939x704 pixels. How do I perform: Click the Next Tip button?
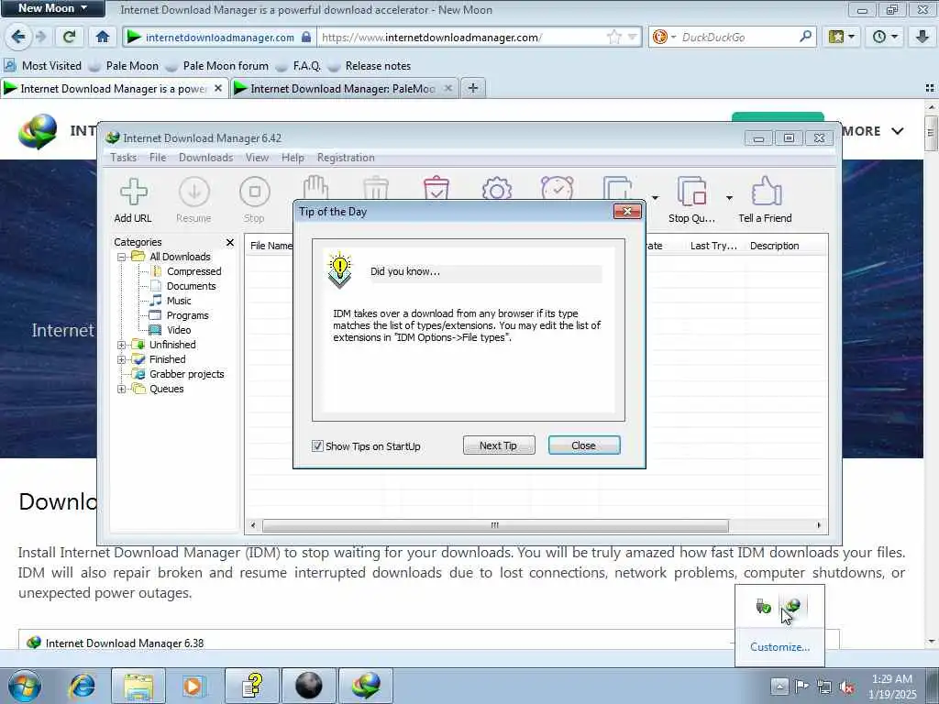(498, 445)
